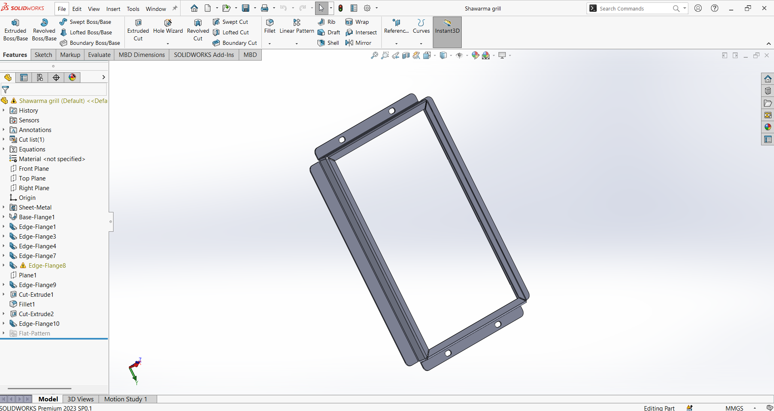Open the ConfigurationManager panel tab

point(40,78)
